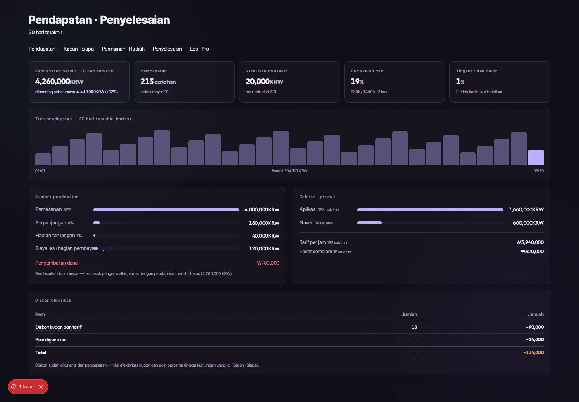Click the 600,000KRW Naver value
Image resolution: width=579 pixels, height=402 pixels.
528,223
